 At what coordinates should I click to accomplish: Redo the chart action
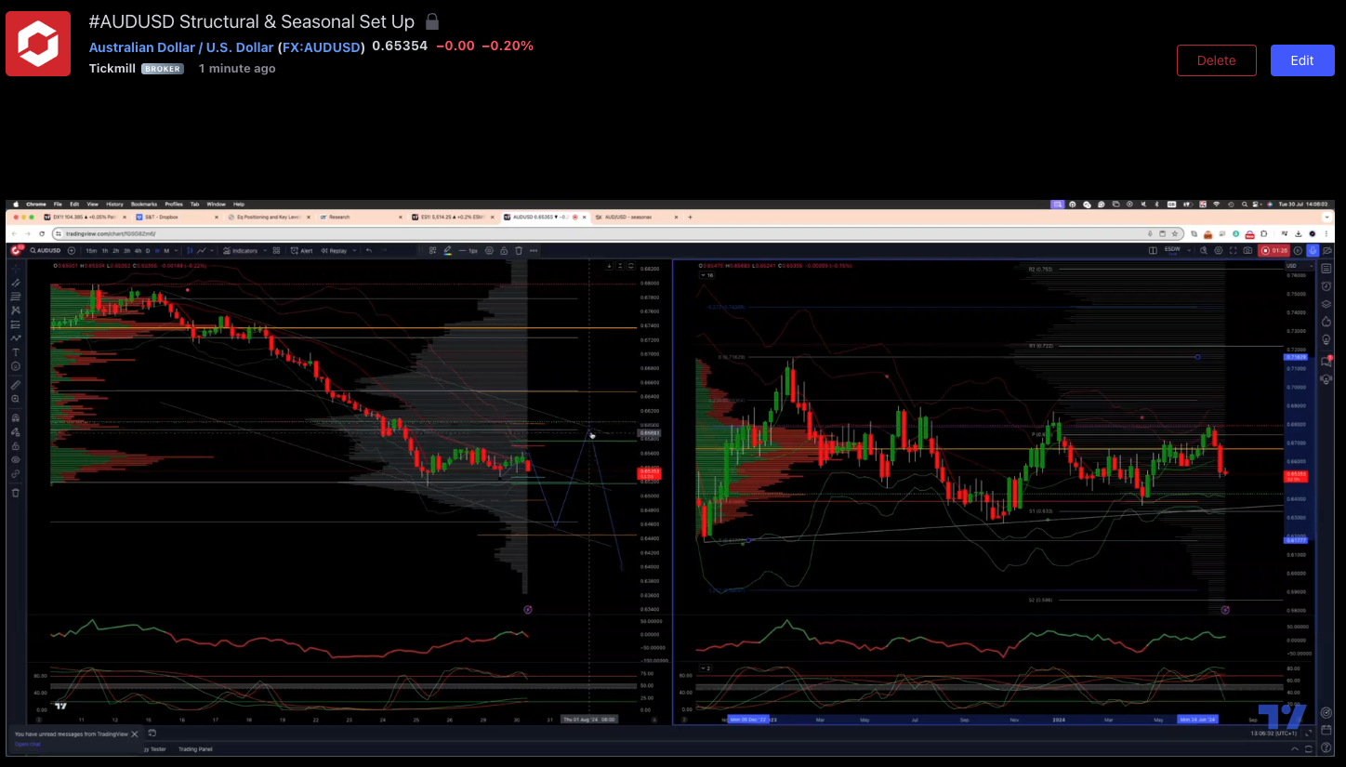pyautogui.click(x=383, y=250)
